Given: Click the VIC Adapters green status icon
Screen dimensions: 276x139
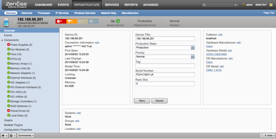Looking at the screenshot, I should tap(8, 82).
